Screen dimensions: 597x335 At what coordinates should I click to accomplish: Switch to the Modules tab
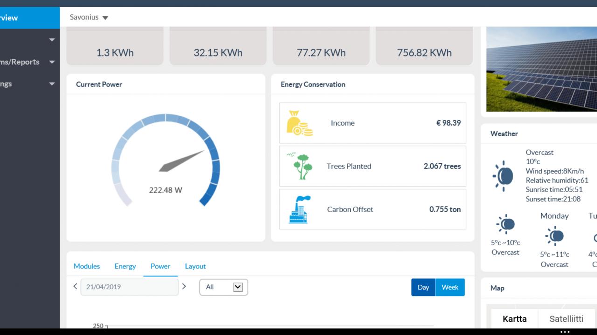pos(87,266)
